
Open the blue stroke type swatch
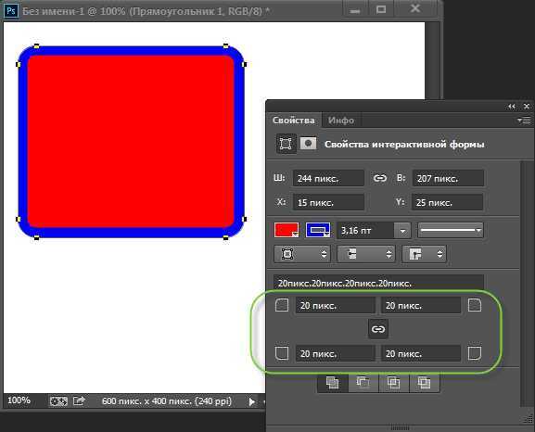(x=318, y=230)
